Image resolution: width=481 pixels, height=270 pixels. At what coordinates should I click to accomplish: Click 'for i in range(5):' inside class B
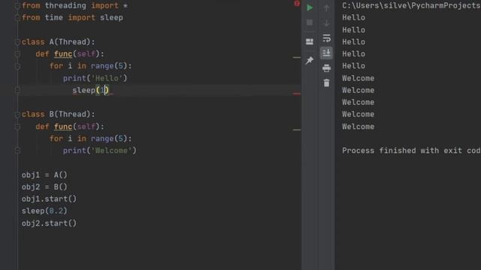(91, 138)
